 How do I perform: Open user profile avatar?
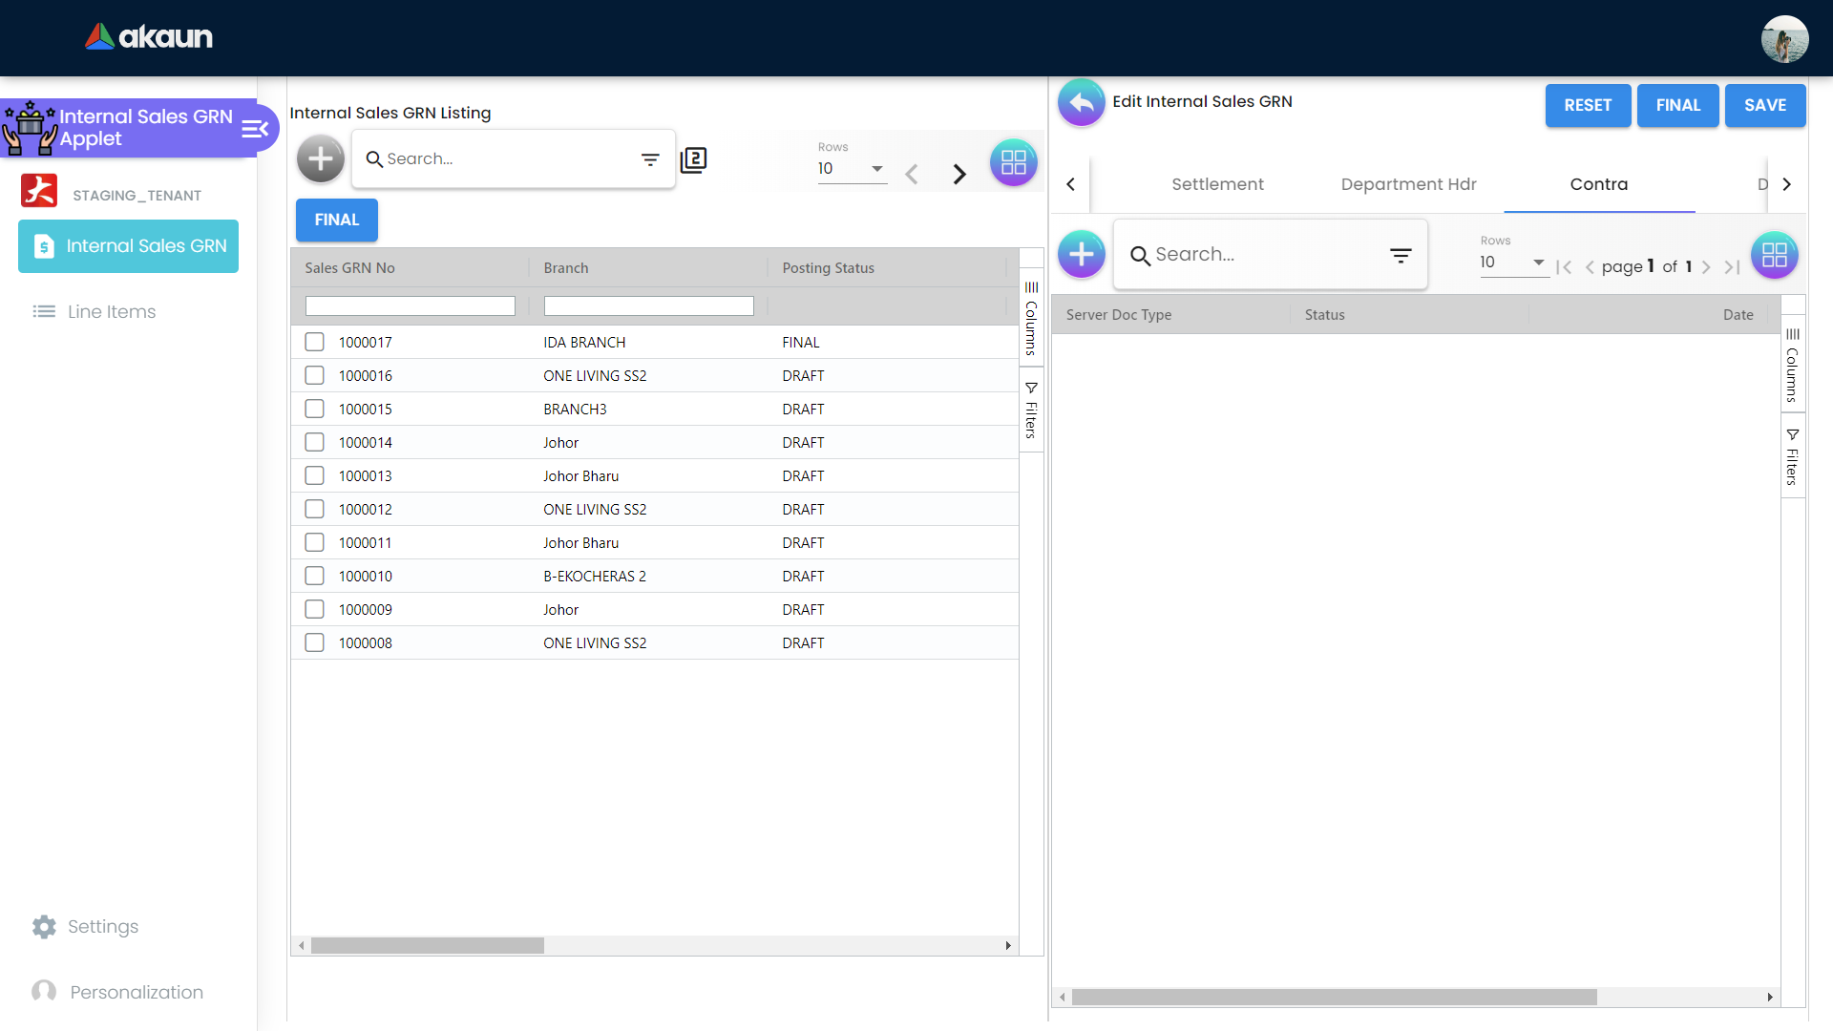1783,39
